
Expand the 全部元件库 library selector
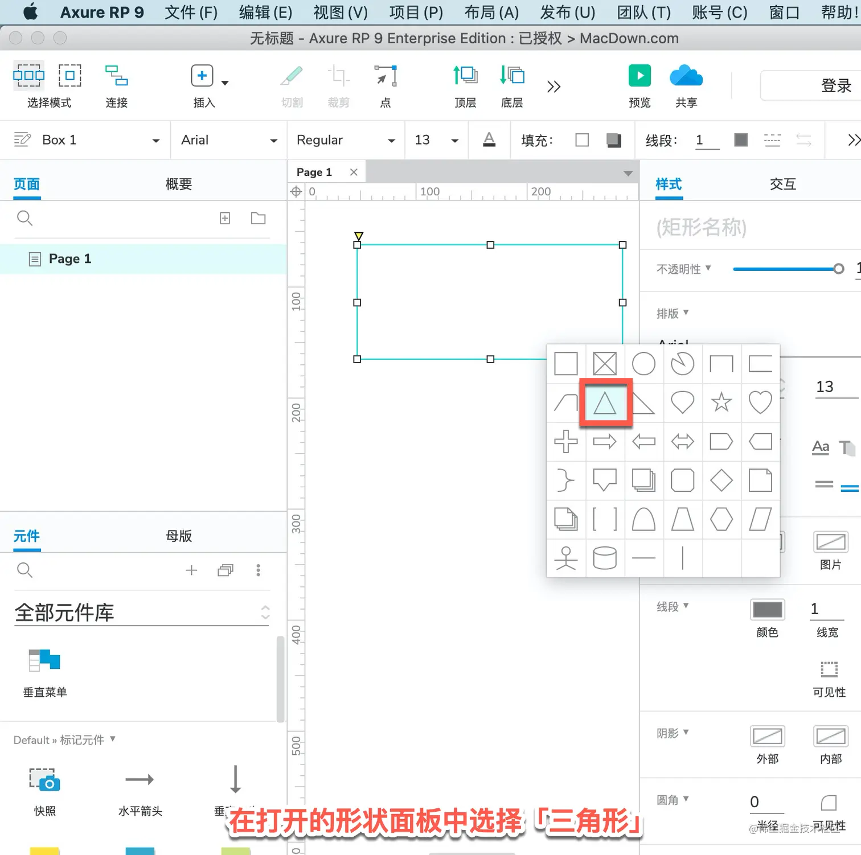tap(265, 613)
